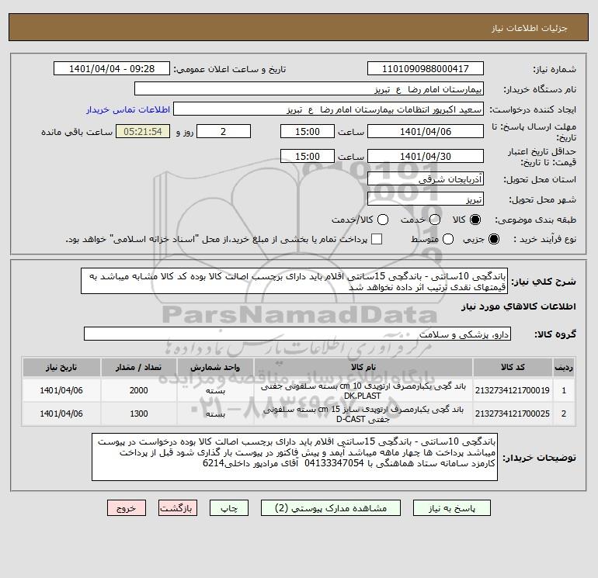Click the announcement date field 1401/04/04 - 09:28

point(112,69)
